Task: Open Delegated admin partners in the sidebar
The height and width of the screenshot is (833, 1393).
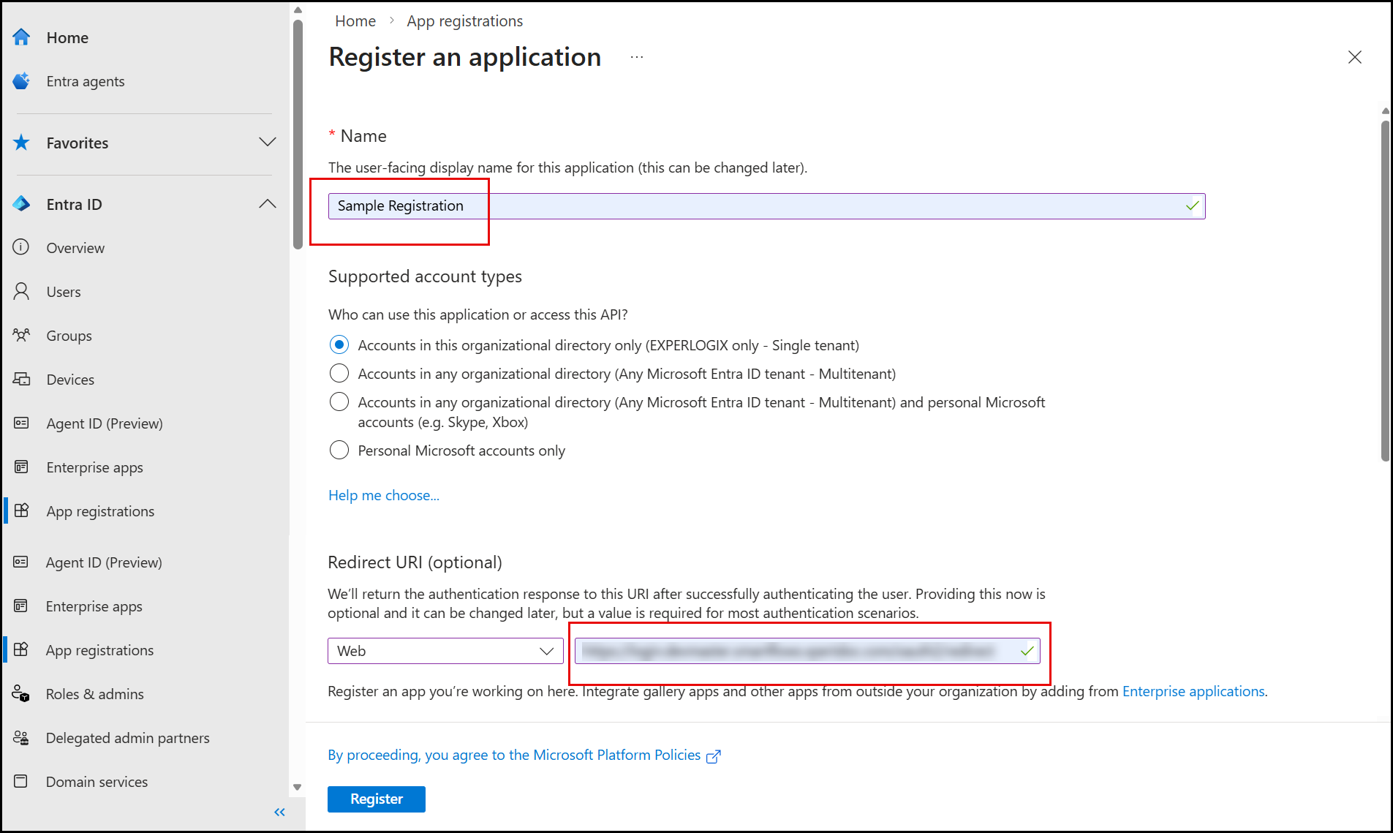Action: (128, 738)
